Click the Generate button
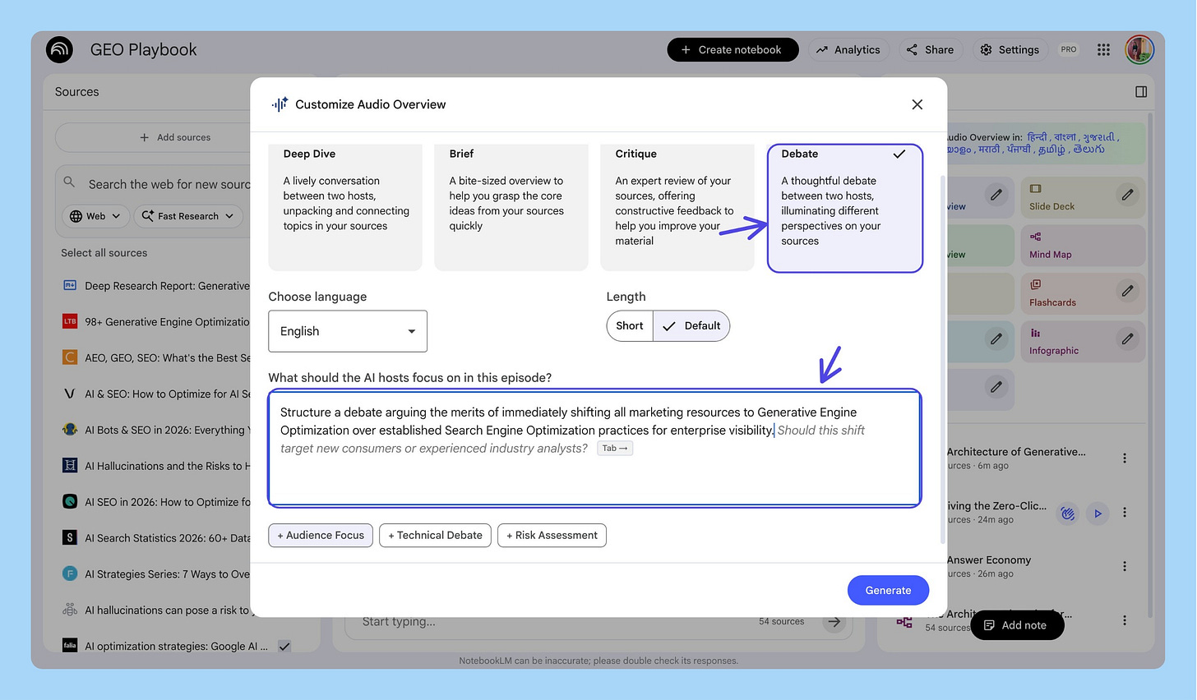This screenshot has height=700, width=1197. point(888,591)
